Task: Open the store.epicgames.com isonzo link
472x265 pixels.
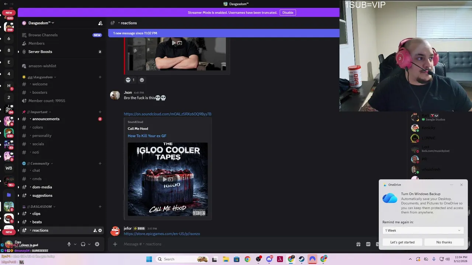Action: [162, 234]
